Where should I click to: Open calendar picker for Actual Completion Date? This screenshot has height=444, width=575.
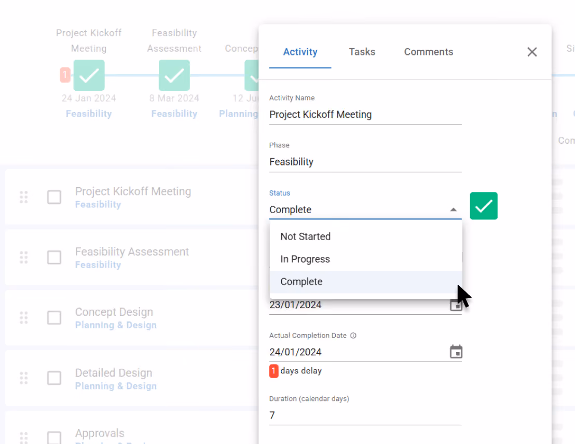456,352
